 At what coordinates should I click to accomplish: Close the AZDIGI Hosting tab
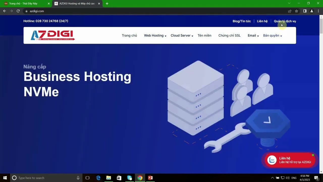pyautogui.click(x=99, y=4)
